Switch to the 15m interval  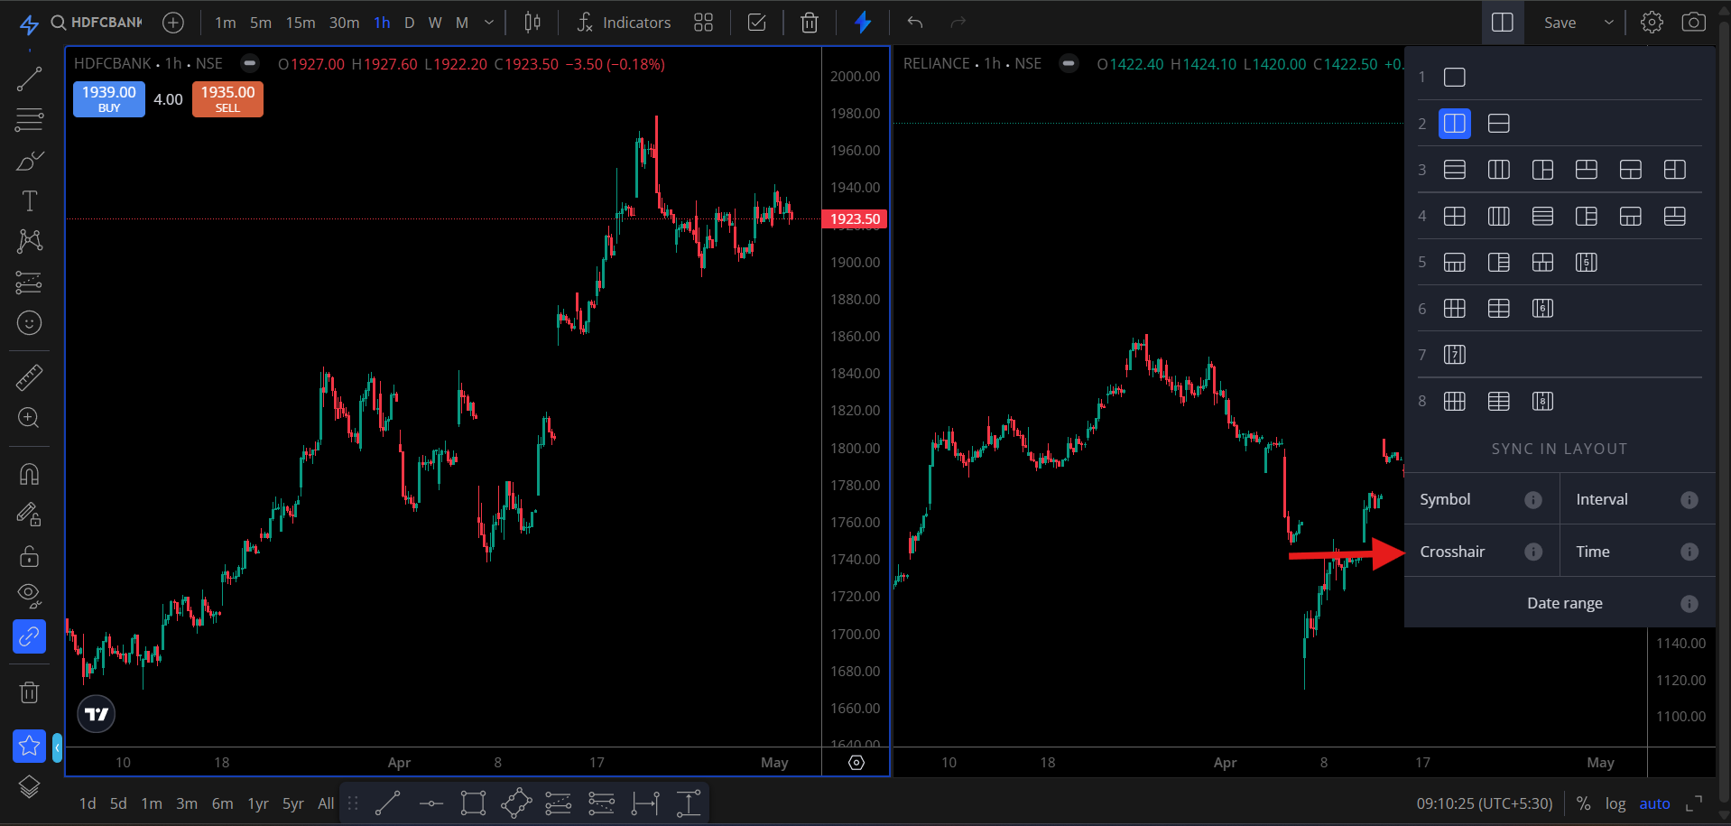tap(301, 23)
